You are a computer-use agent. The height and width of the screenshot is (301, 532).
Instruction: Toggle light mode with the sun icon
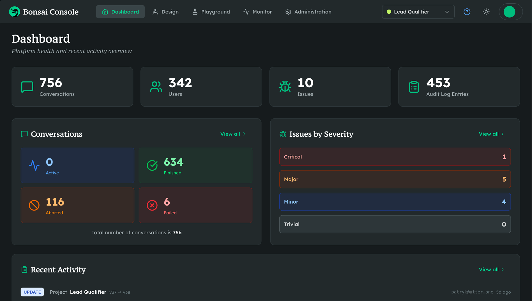coord(486,11)
